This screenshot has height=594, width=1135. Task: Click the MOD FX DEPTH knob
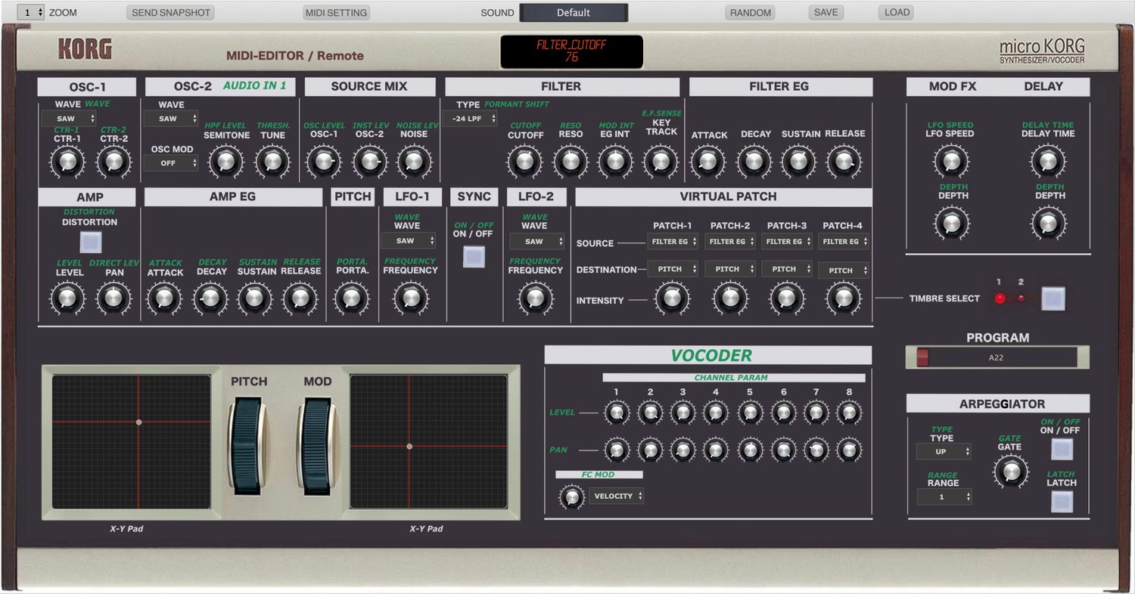951,223
